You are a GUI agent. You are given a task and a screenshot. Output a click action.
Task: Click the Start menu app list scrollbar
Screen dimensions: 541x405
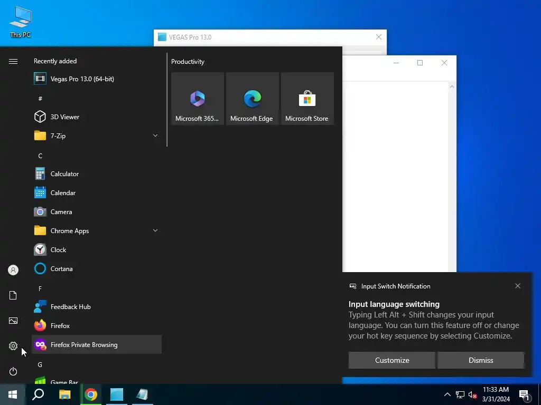coord(167,100)
